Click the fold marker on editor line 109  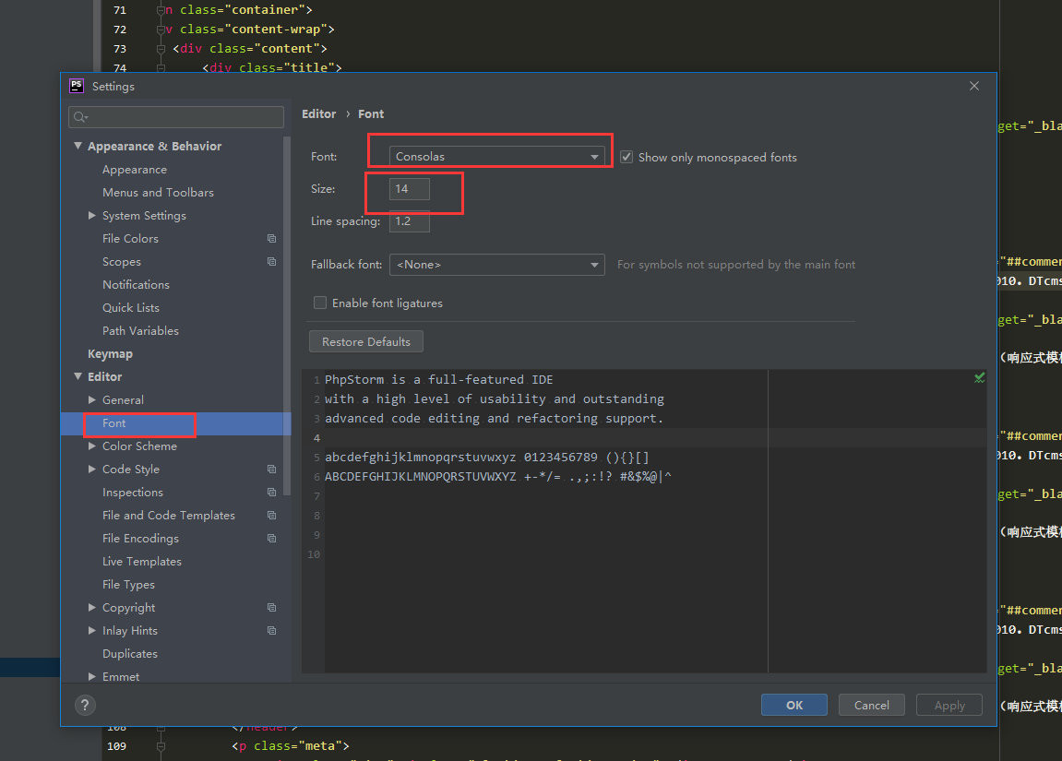coord(161,746)
